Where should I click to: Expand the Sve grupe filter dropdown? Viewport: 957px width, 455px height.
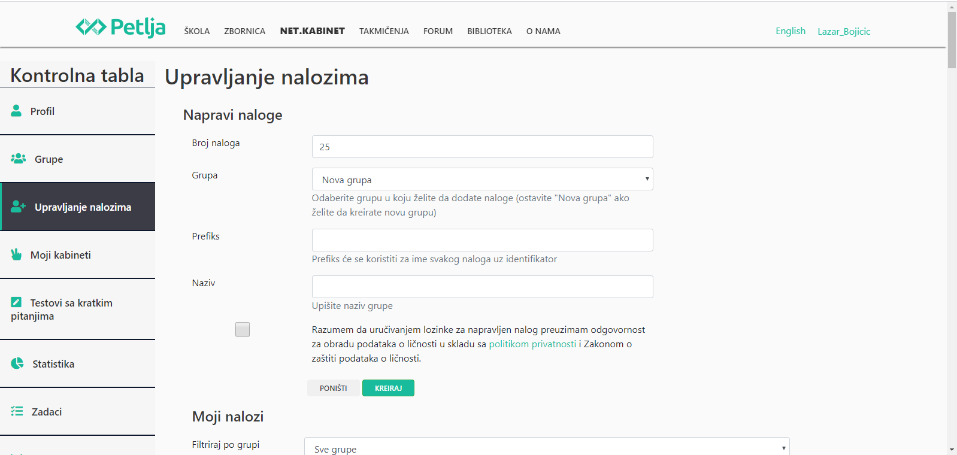[x=546, y=448]
